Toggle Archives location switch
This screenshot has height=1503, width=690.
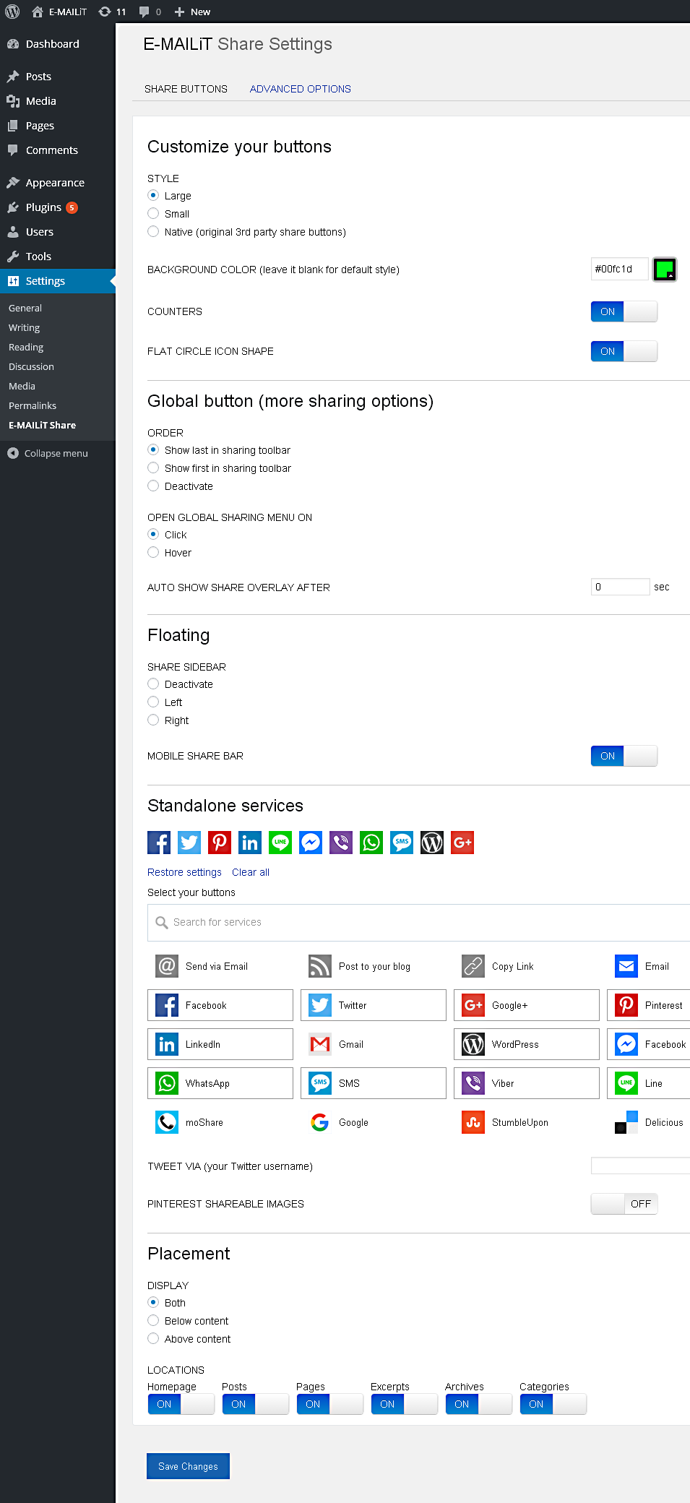(x=478, y=1404)
